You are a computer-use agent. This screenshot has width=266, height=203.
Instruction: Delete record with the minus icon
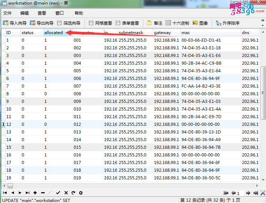point(43,193)
